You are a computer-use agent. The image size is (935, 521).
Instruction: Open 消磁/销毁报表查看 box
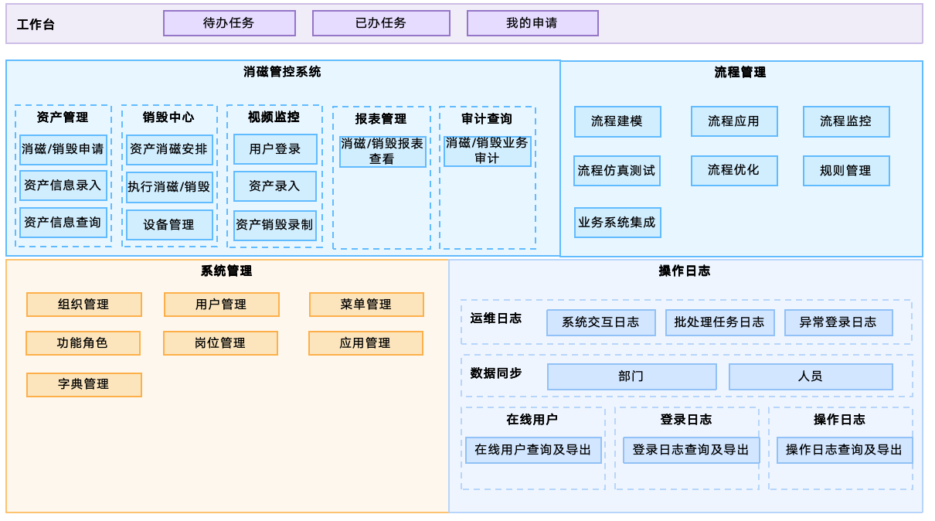tap(382, 152)
